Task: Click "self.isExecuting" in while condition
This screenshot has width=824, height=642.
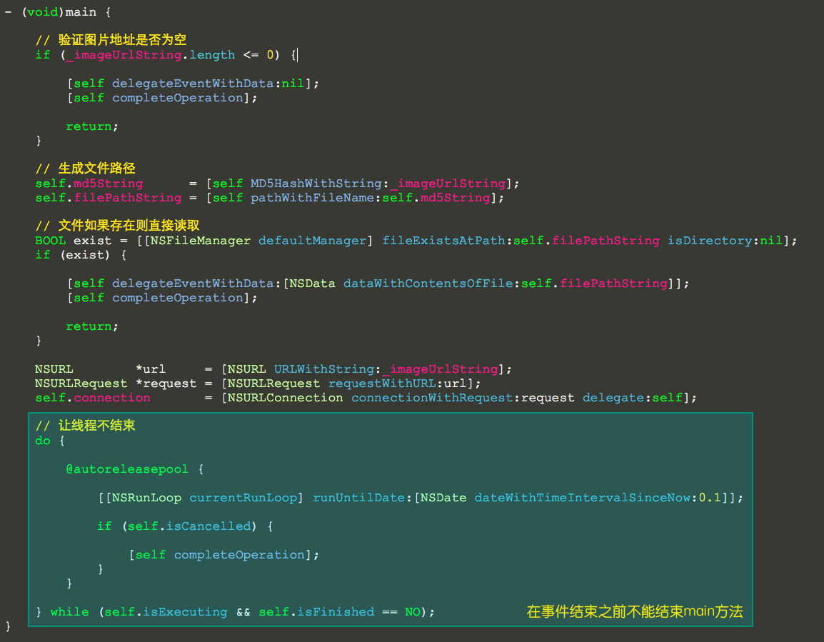Action: 166,612
